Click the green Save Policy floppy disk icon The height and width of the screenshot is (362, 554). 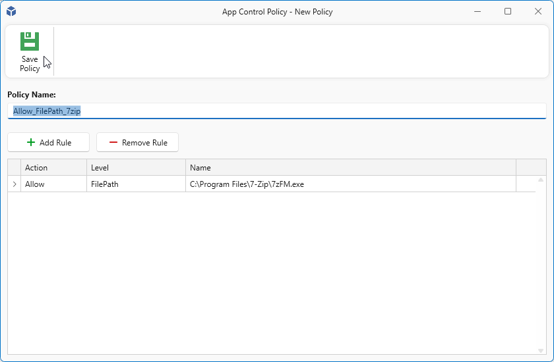(30, 41)
